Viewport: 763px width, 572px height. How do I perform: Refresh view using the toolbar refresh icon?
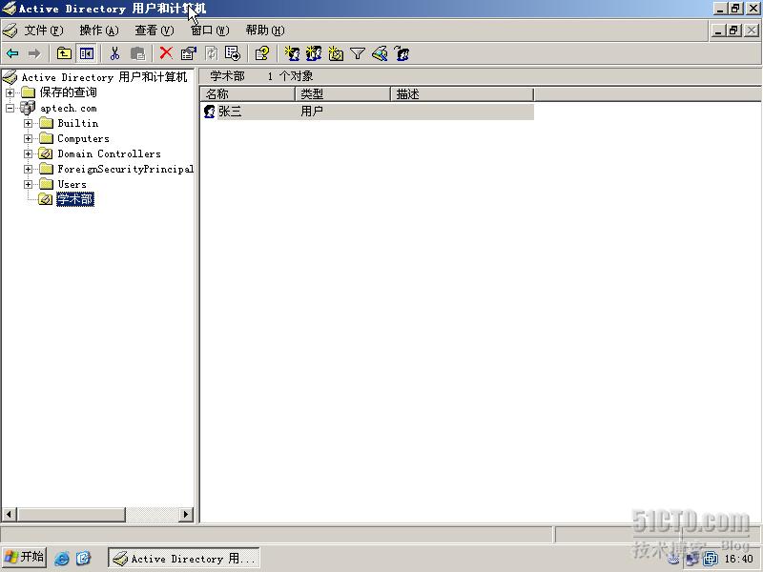212,53
